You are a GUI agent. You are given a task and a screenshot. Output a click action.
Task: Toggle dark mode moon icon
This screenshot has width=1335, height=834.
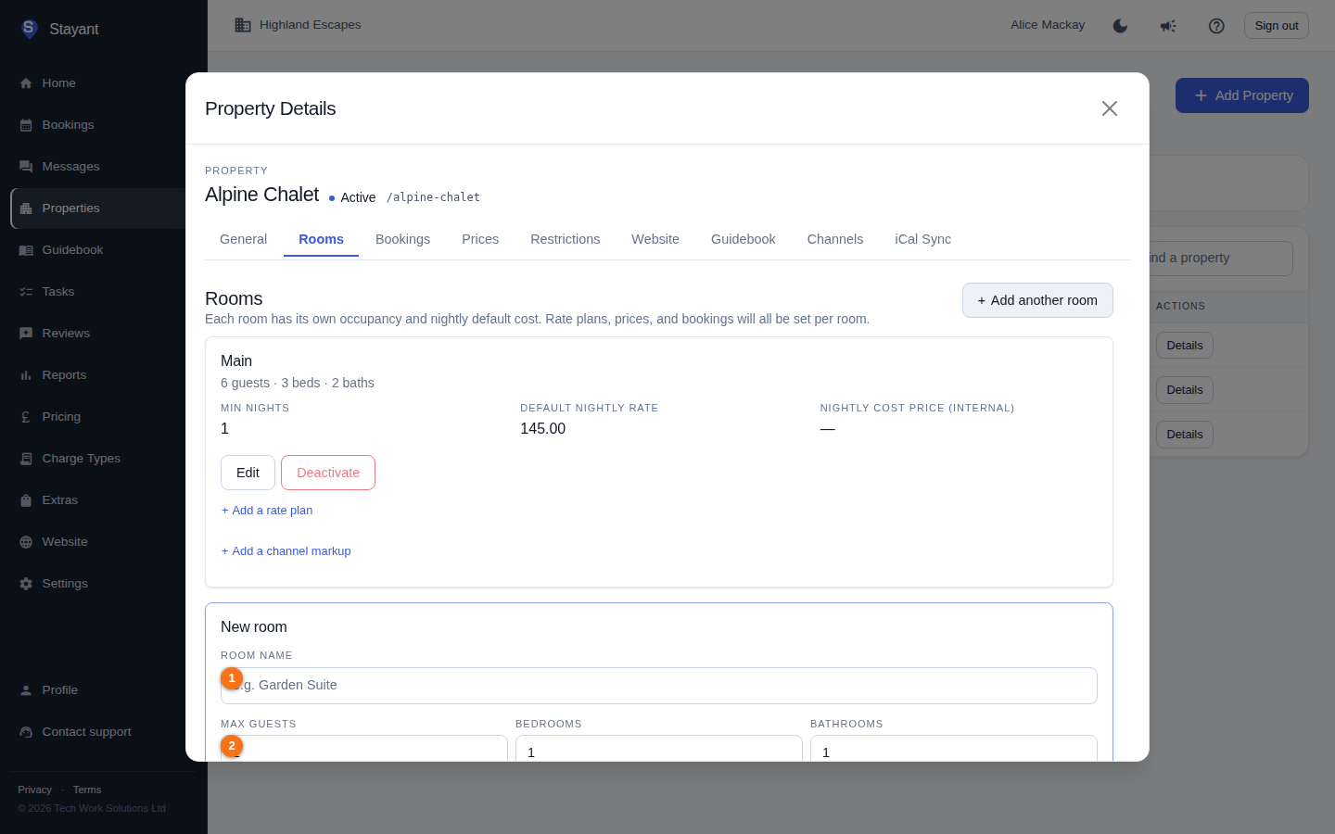[1120, 26]
